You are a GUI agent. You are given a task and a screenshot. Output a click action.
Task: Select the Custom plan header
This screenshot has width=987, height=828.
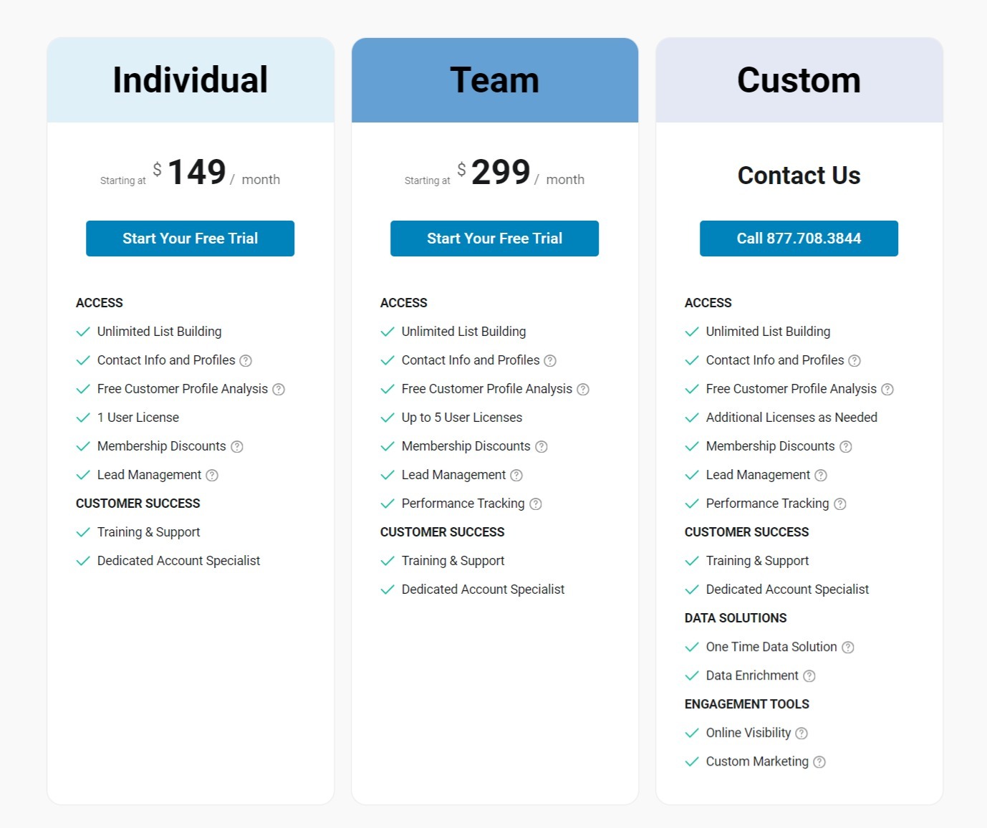[x=799, y=80]
